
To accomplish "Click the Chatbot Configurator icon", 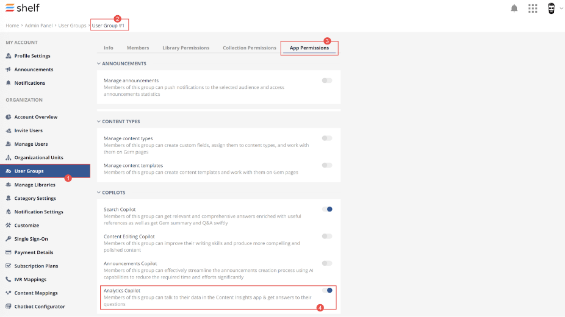I will click(x=9, y=307).
